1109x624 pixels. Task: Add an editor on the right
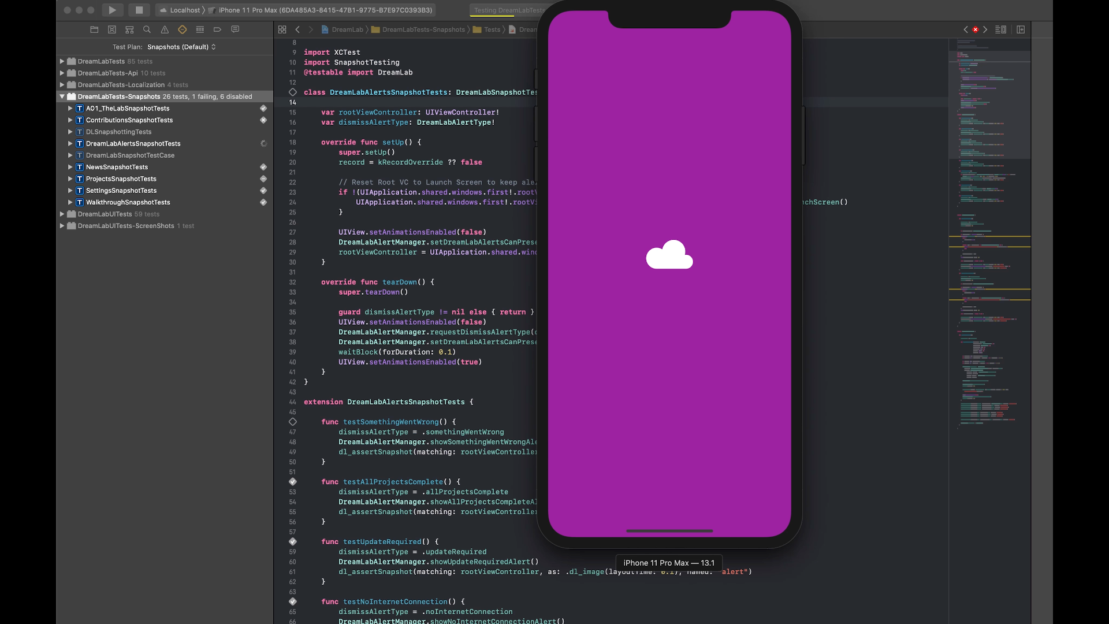(1021, 29)
